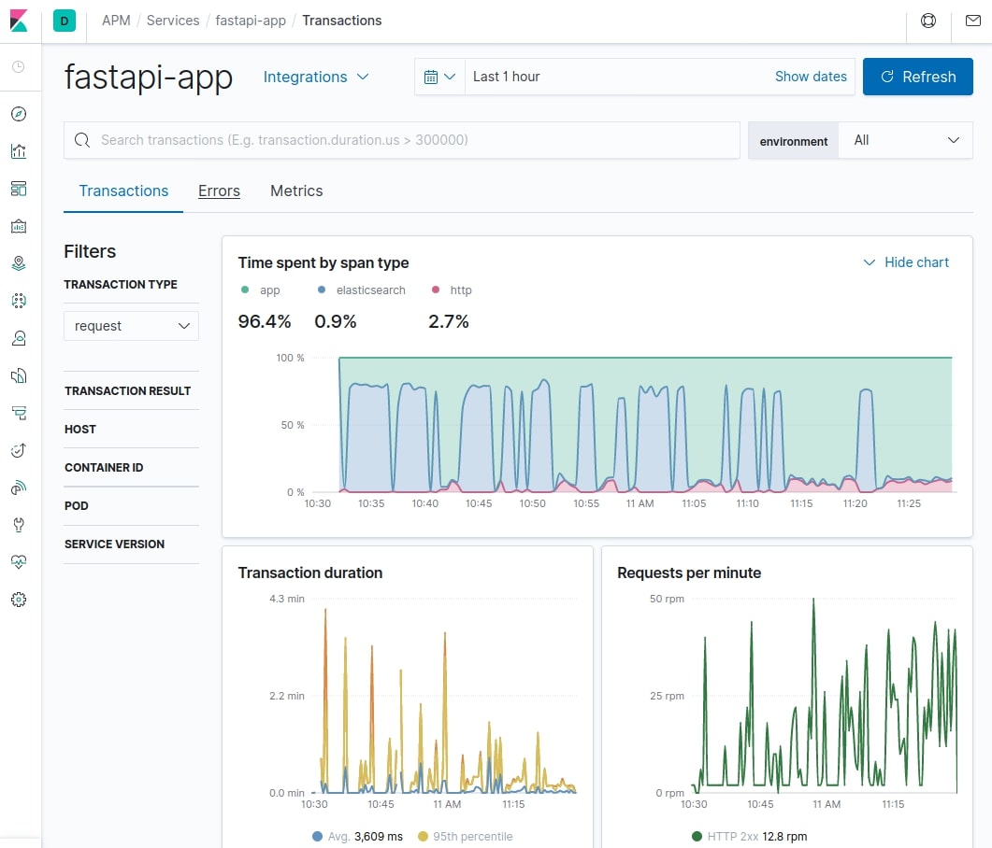Open the Discover compass icon in sidebar
Screen dimensions: 992x848
[x=19, y=114]
